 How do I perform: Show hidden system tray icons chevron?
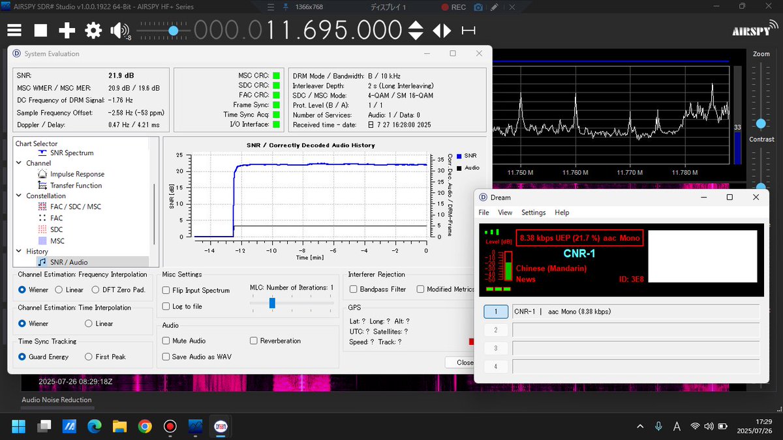(641, 426)
